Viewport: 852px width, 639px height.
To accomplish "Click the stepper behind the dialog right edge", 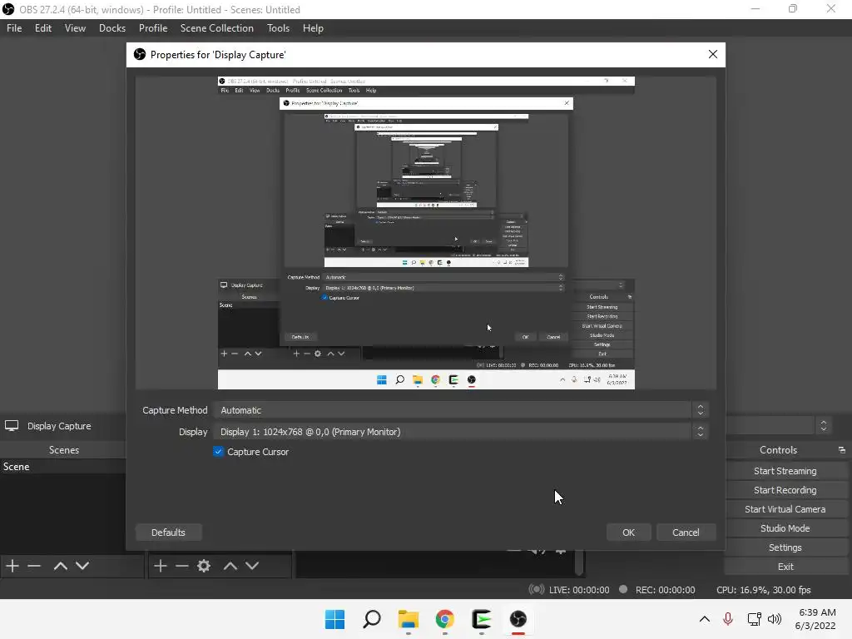I will pos(824,425).
